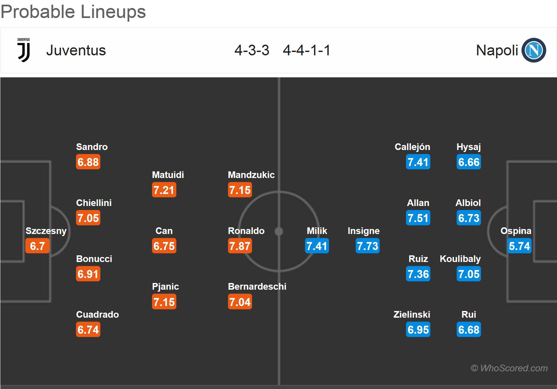Click the Napoli club crest logo
Screen dimensions: 557x389
pyautogui.click(x=533, y=50)
